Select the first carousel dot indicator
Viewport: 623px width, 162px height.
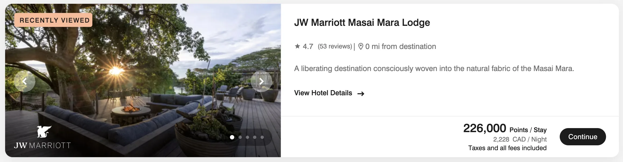[232, 137]
